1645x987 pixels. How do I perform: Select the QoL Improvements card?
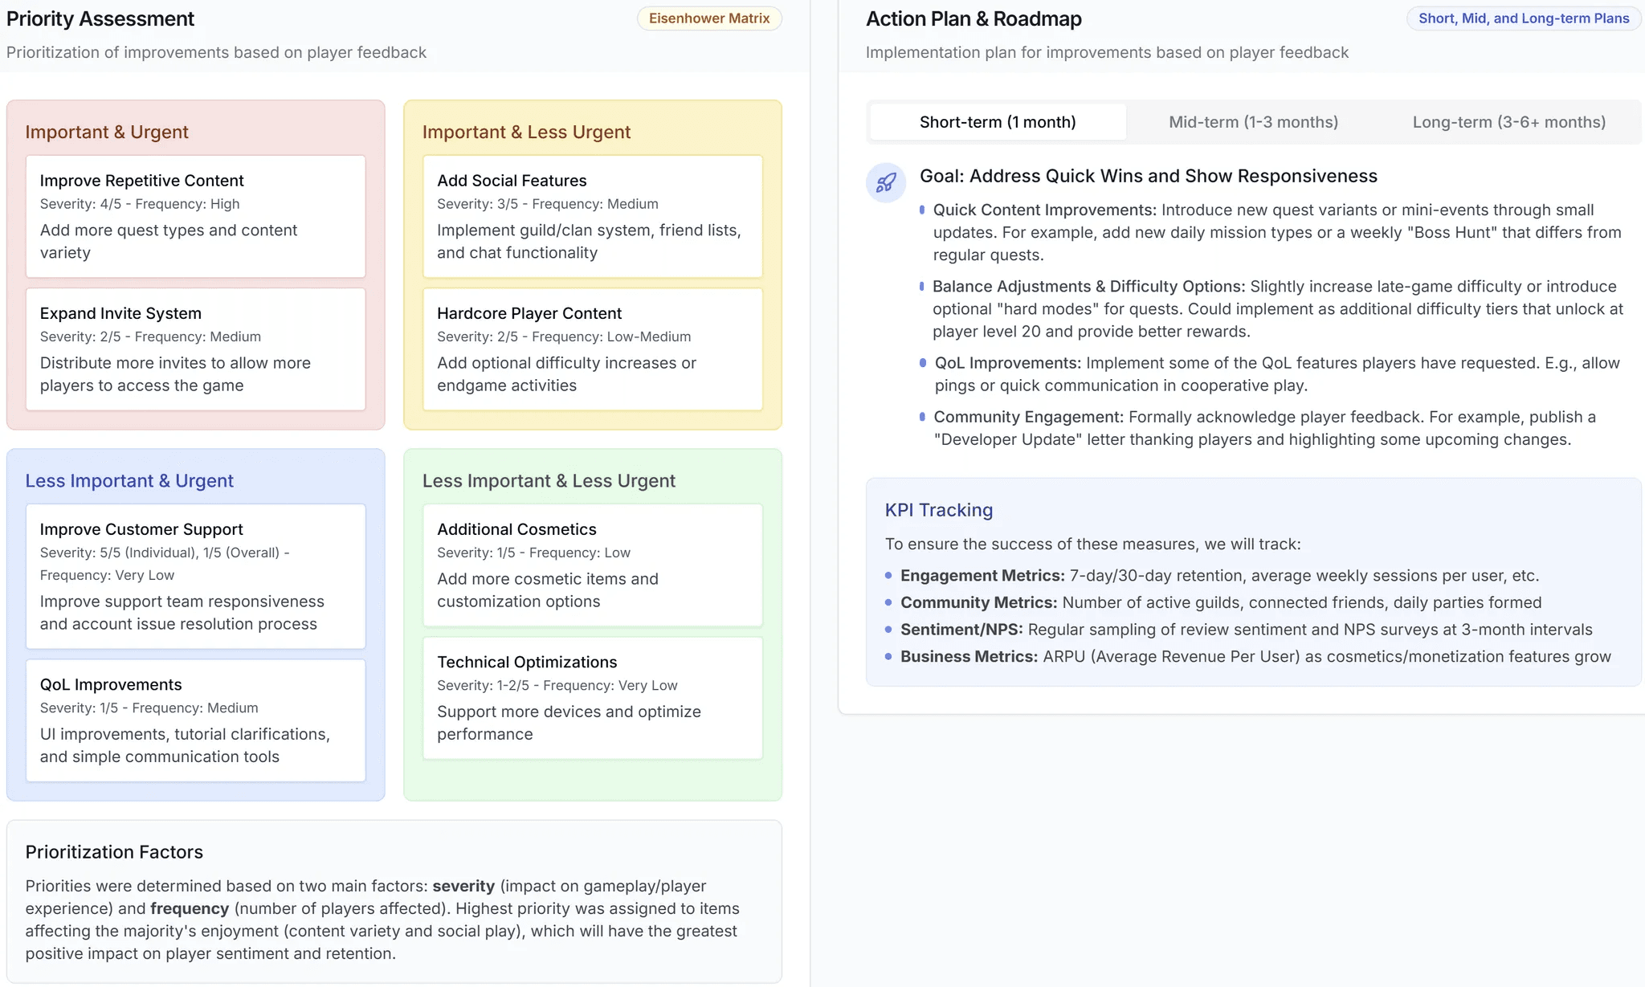[195, 720]
